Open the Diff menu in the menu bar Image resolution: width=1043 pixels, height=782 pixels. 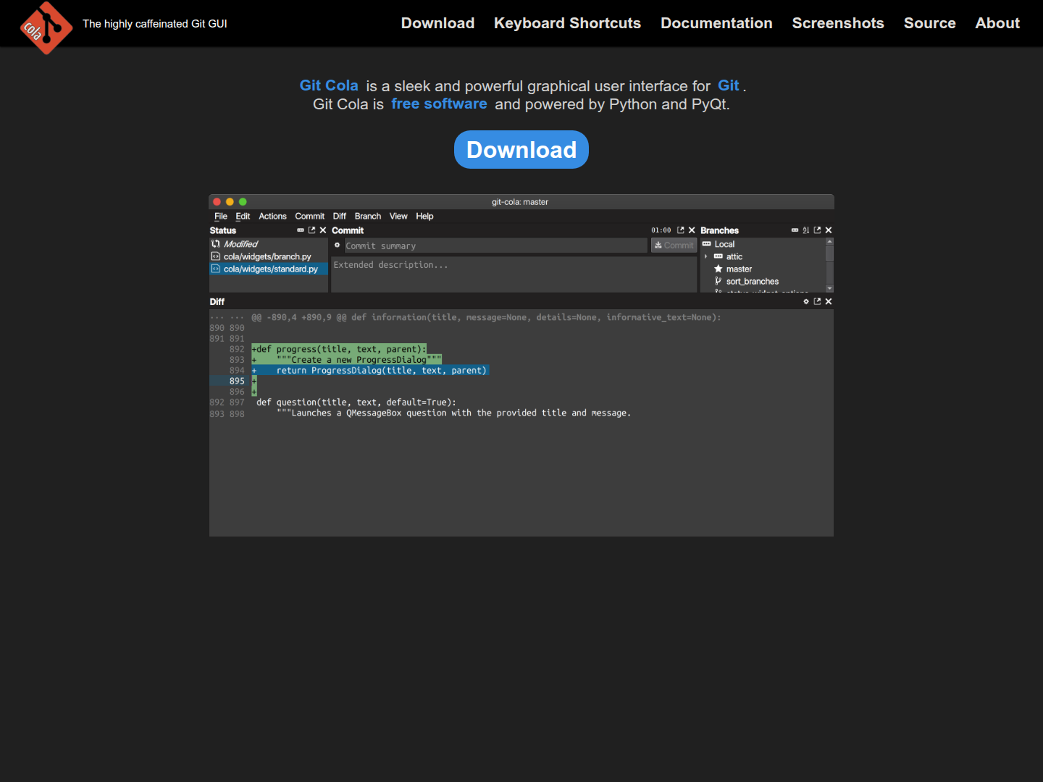(x=339, y=216)
